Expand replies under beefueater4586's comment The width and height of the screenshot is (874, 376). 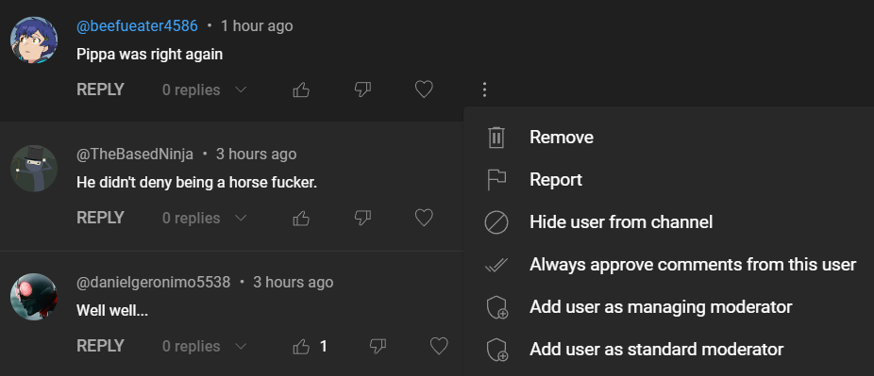(x=204, y=90)
